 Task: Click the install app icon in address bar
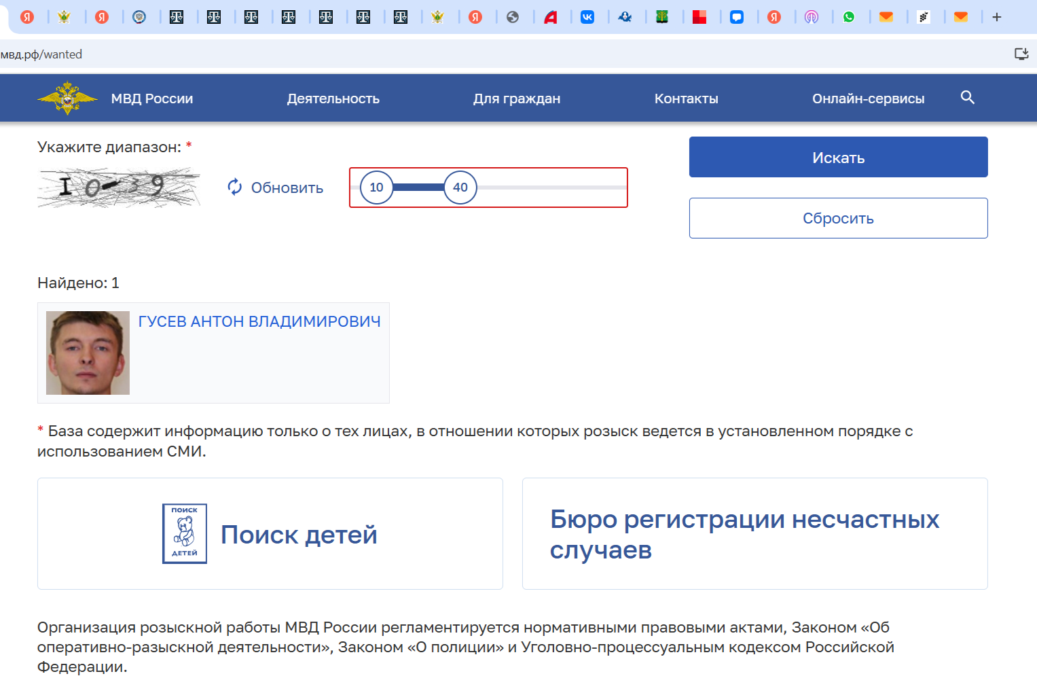pos(1021,54)
